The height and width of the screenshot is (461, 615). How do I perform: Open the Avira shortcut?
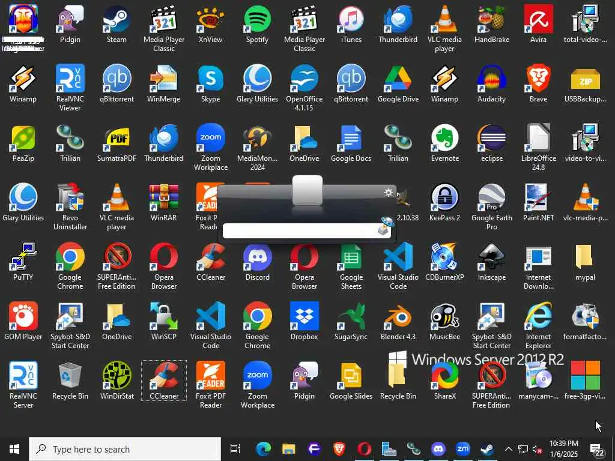(x=539, y=24)
